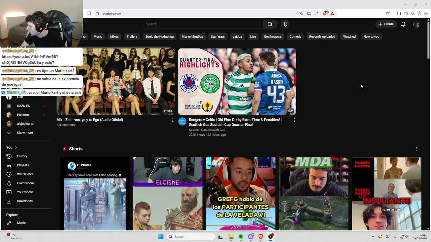Image resolution: width=431 pixels, height=242 pixels.
Task: Open the Brave VPN shield icon
Action: tap(419, 13)
